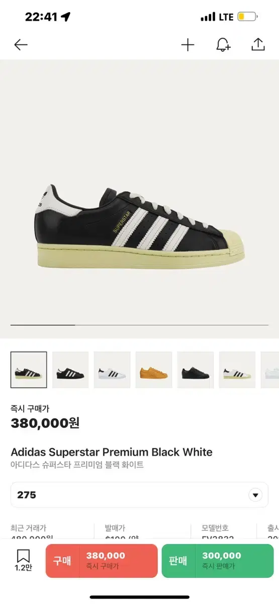Tap the 380,000원 instant buy price
Image resolution: width=279 pixels, height=604 pixels.
[45, 423]
